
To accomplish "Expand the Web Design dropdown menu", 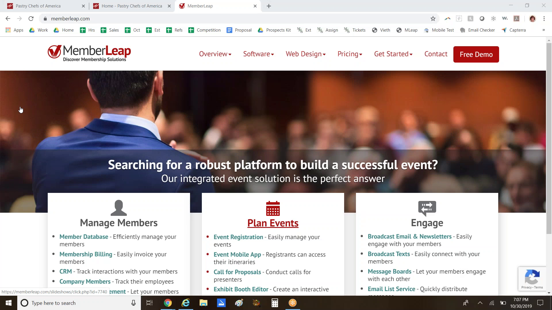I will (x=306, y=54).
